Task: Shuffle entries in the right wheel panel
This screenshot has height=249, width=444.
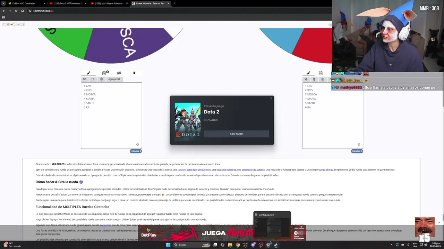Action: [306, 79]
